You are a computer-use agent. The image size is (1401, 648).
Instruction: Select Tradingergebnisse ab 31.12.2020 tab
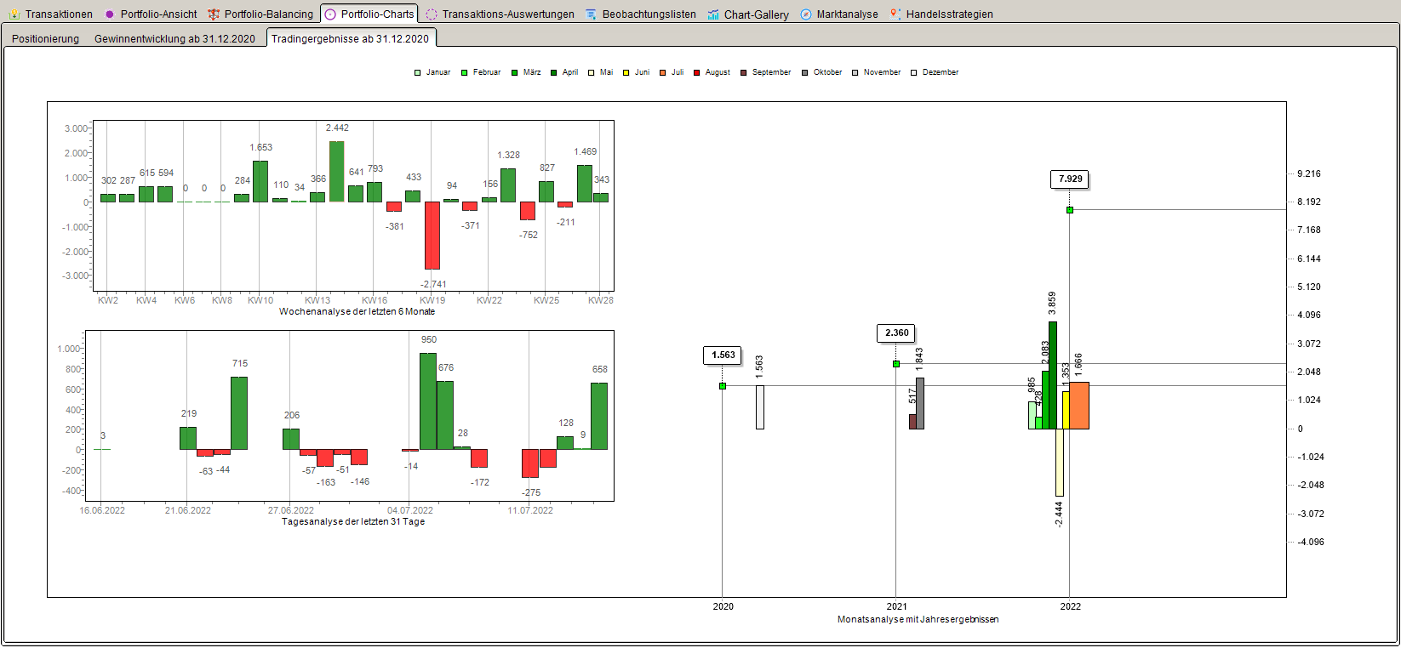click(x=351, y=38)
